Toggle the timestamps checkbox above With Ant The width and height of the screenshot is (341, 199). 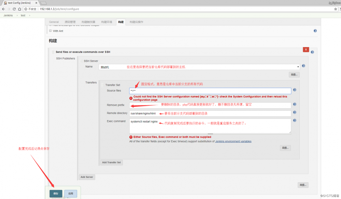50,26
